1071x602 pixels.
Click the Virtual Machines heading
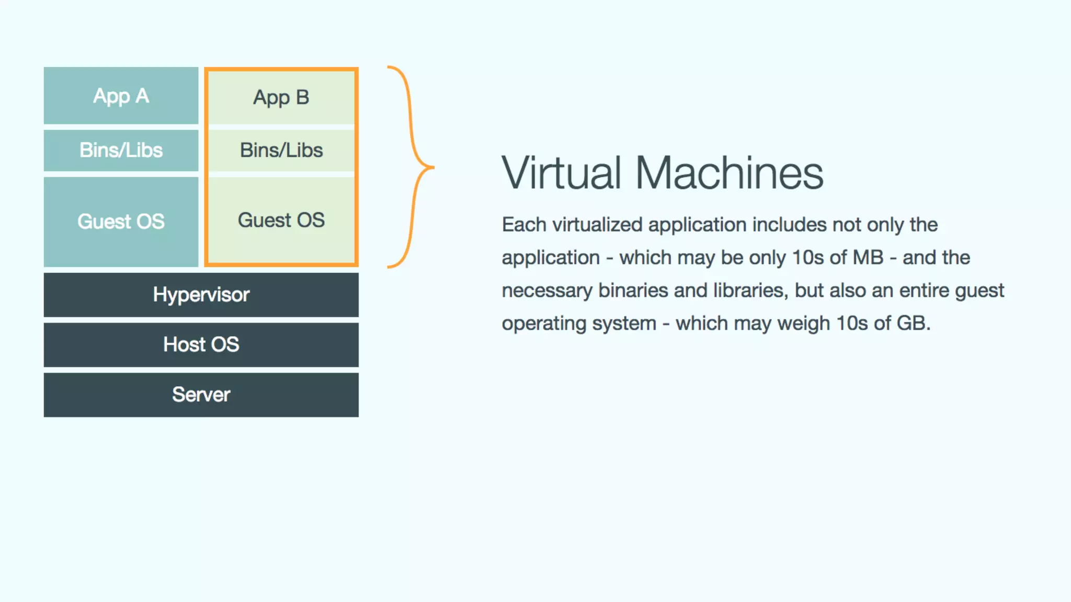point(662,173)
